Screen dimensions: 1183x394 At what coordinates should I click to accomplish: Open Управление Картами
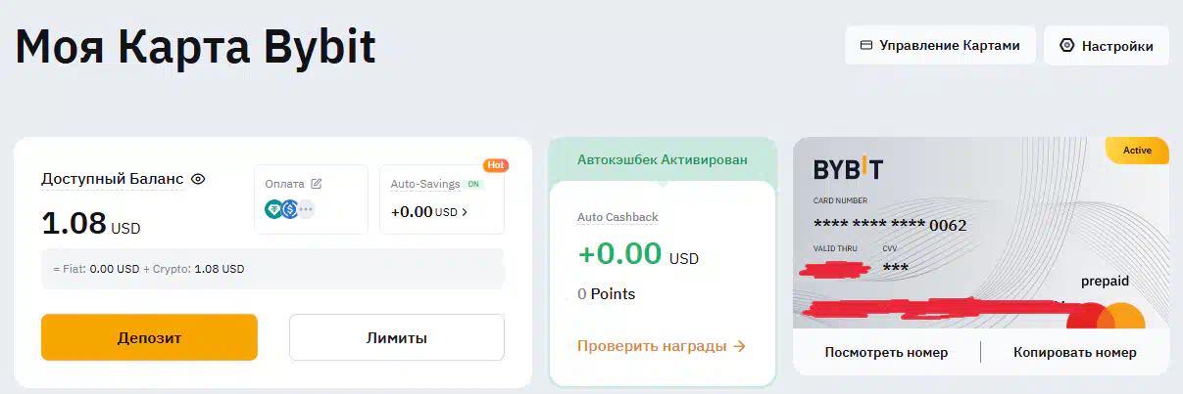[x=941, y=45]
